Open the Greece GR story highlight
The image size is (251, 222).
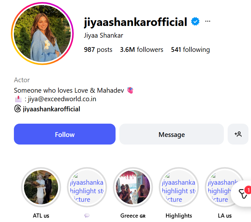click(133, 187)
